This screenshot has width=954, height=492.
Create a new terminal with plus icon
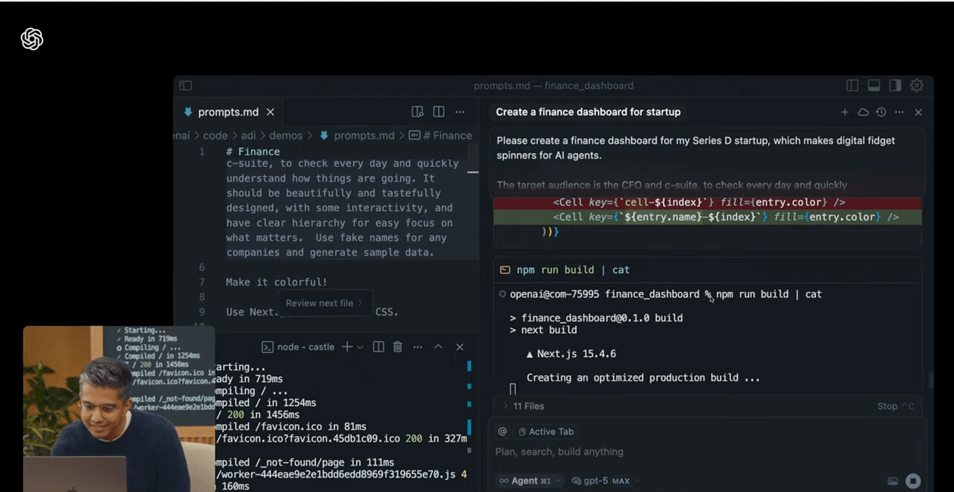(x=347, y=346)
